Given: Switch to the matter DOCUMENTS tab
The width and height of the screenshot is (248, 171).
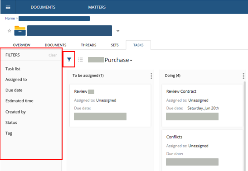Looking at the screenshot, I should tap(55, 45).
